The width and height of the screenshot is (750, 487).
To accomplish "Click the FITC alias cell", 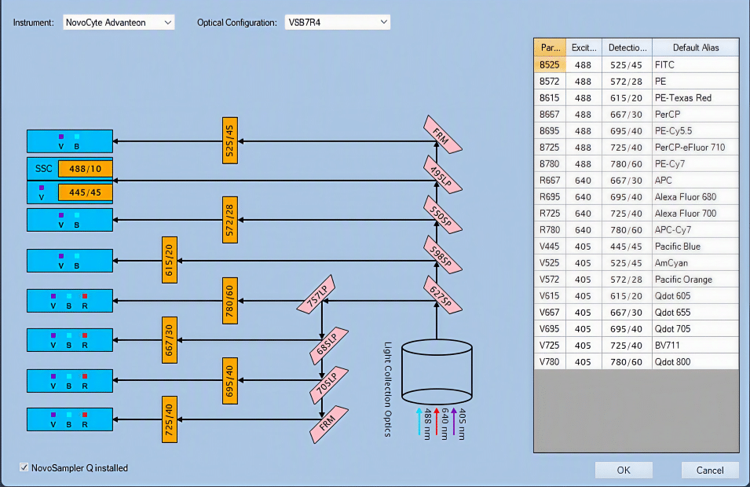I will pos(696,64).
